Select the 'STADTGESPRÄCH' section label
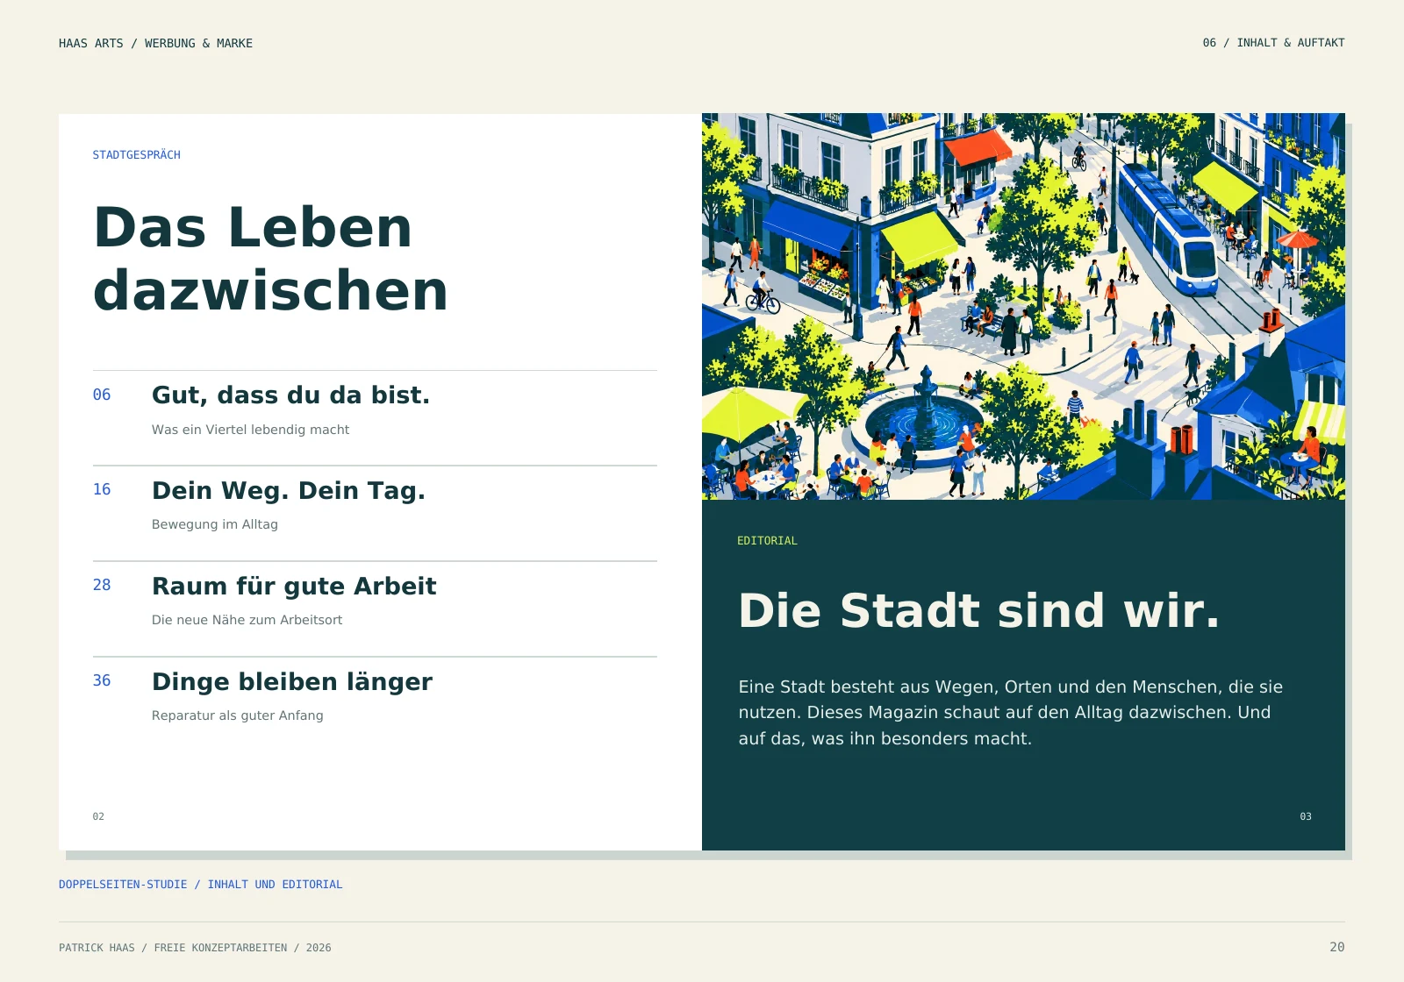 point(137,155)
